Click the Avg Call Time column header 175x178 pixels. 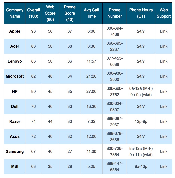[x=91, y=13]
